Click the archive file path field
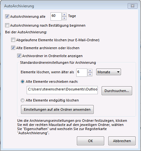The width and height of the screenshot is (141, 151). (x=62, y=90)
